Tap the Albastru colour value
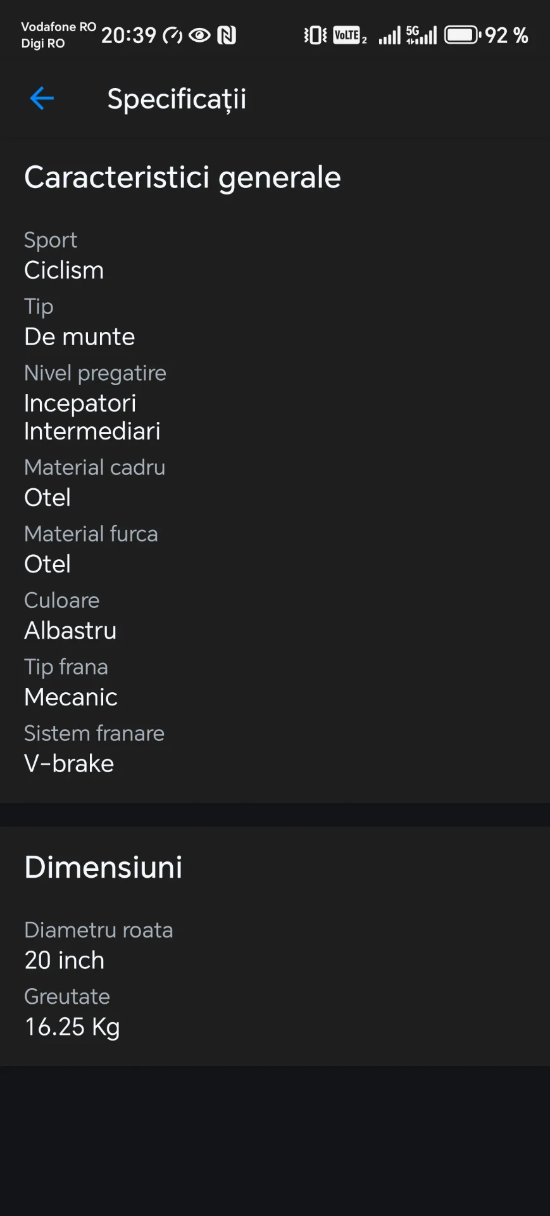 pos(70,631)
